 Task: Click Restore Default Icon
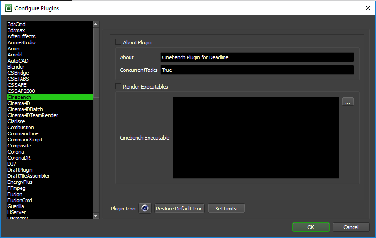click(x=180, y=209)
